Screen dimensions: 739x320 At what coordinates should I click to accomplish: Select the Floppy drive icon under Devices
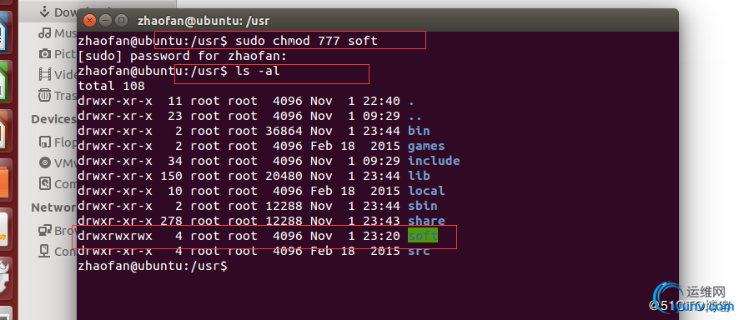[x=45, y=142]
